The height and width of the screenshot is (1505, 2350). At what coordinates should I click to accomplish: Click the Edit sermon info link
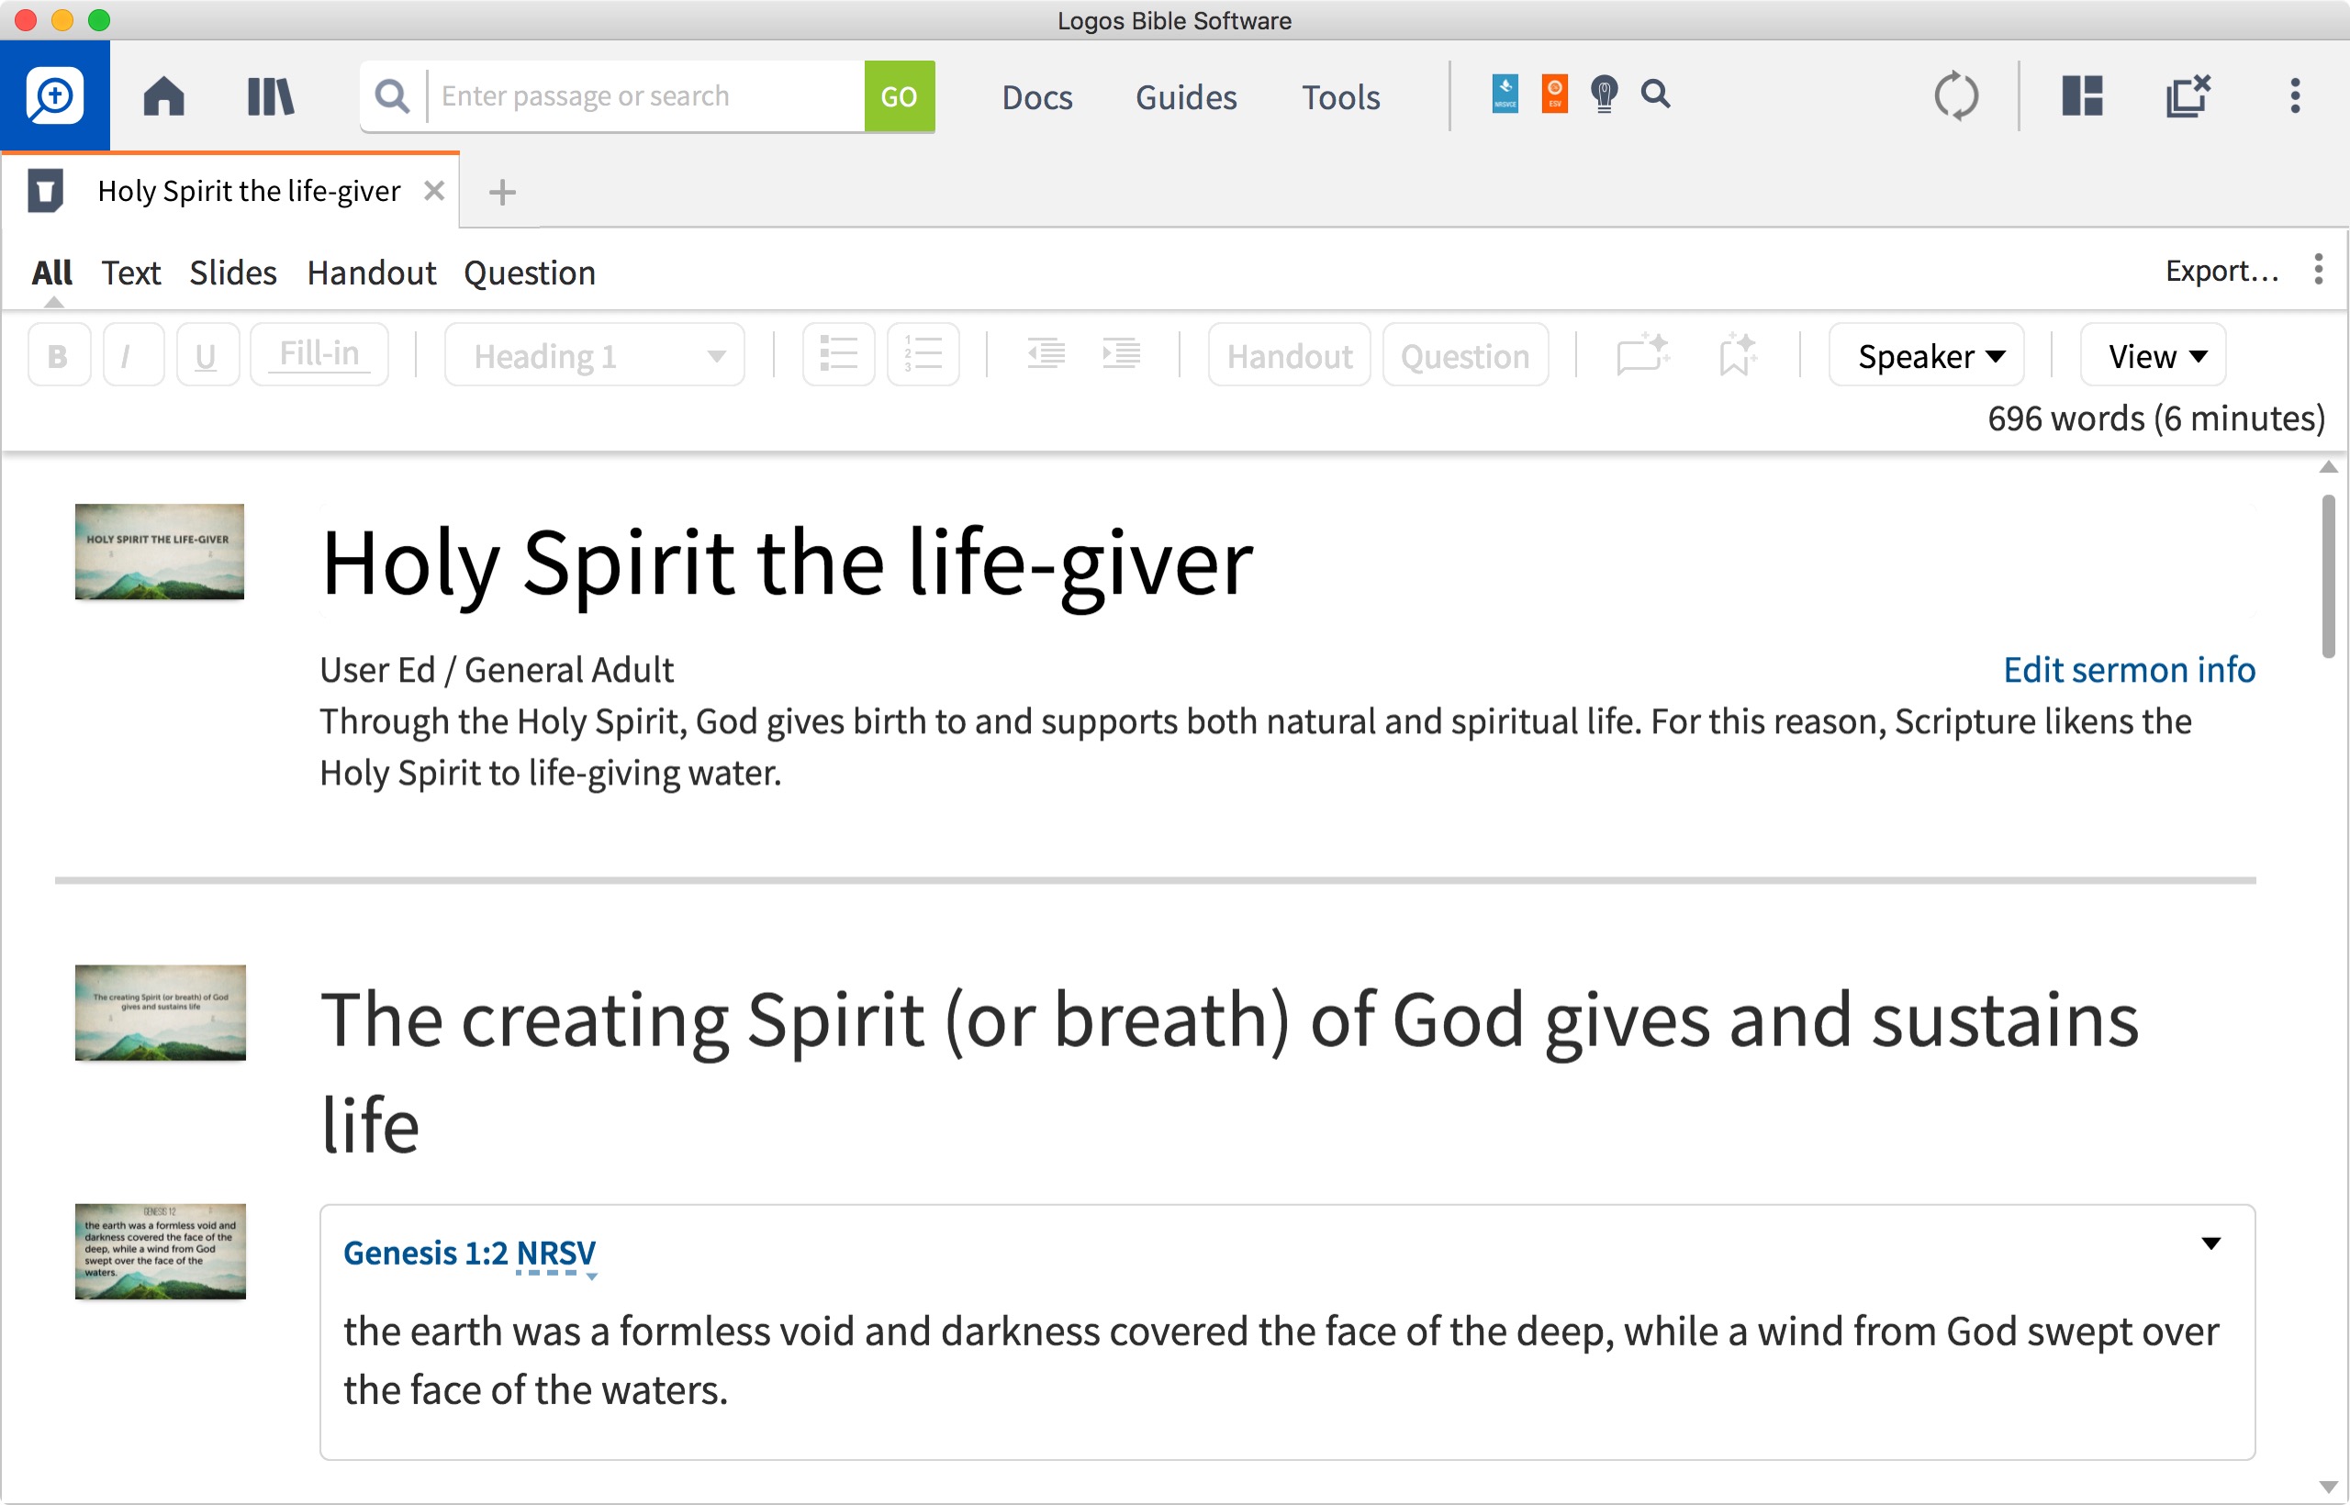(x=2129, y=669)
